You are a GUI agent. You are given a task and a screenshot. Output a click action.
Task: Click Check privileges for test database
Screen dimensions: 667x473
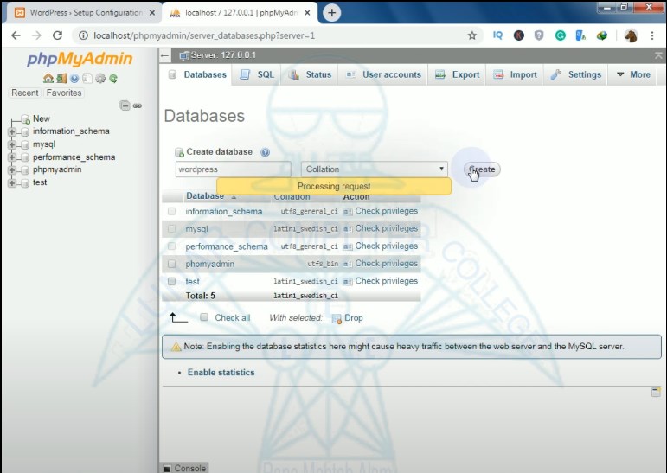[x=386, y=281]
